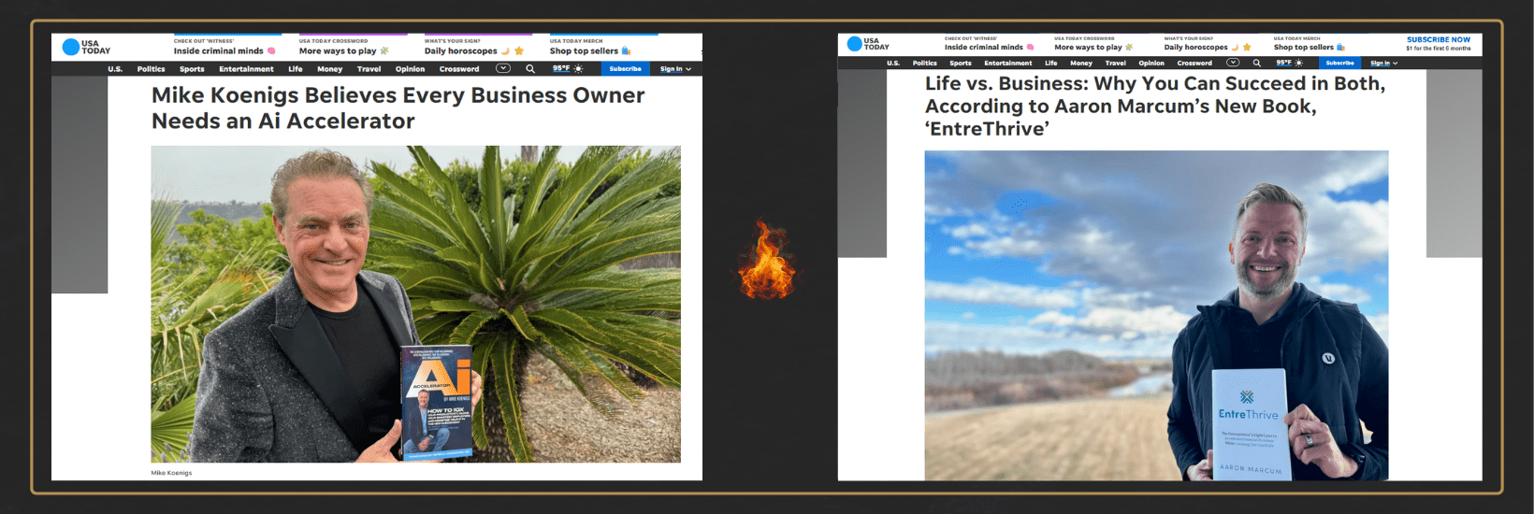
Task: Click 'Inside criminal minds' promo on Koenigs page
Action: tap(224, 47)
